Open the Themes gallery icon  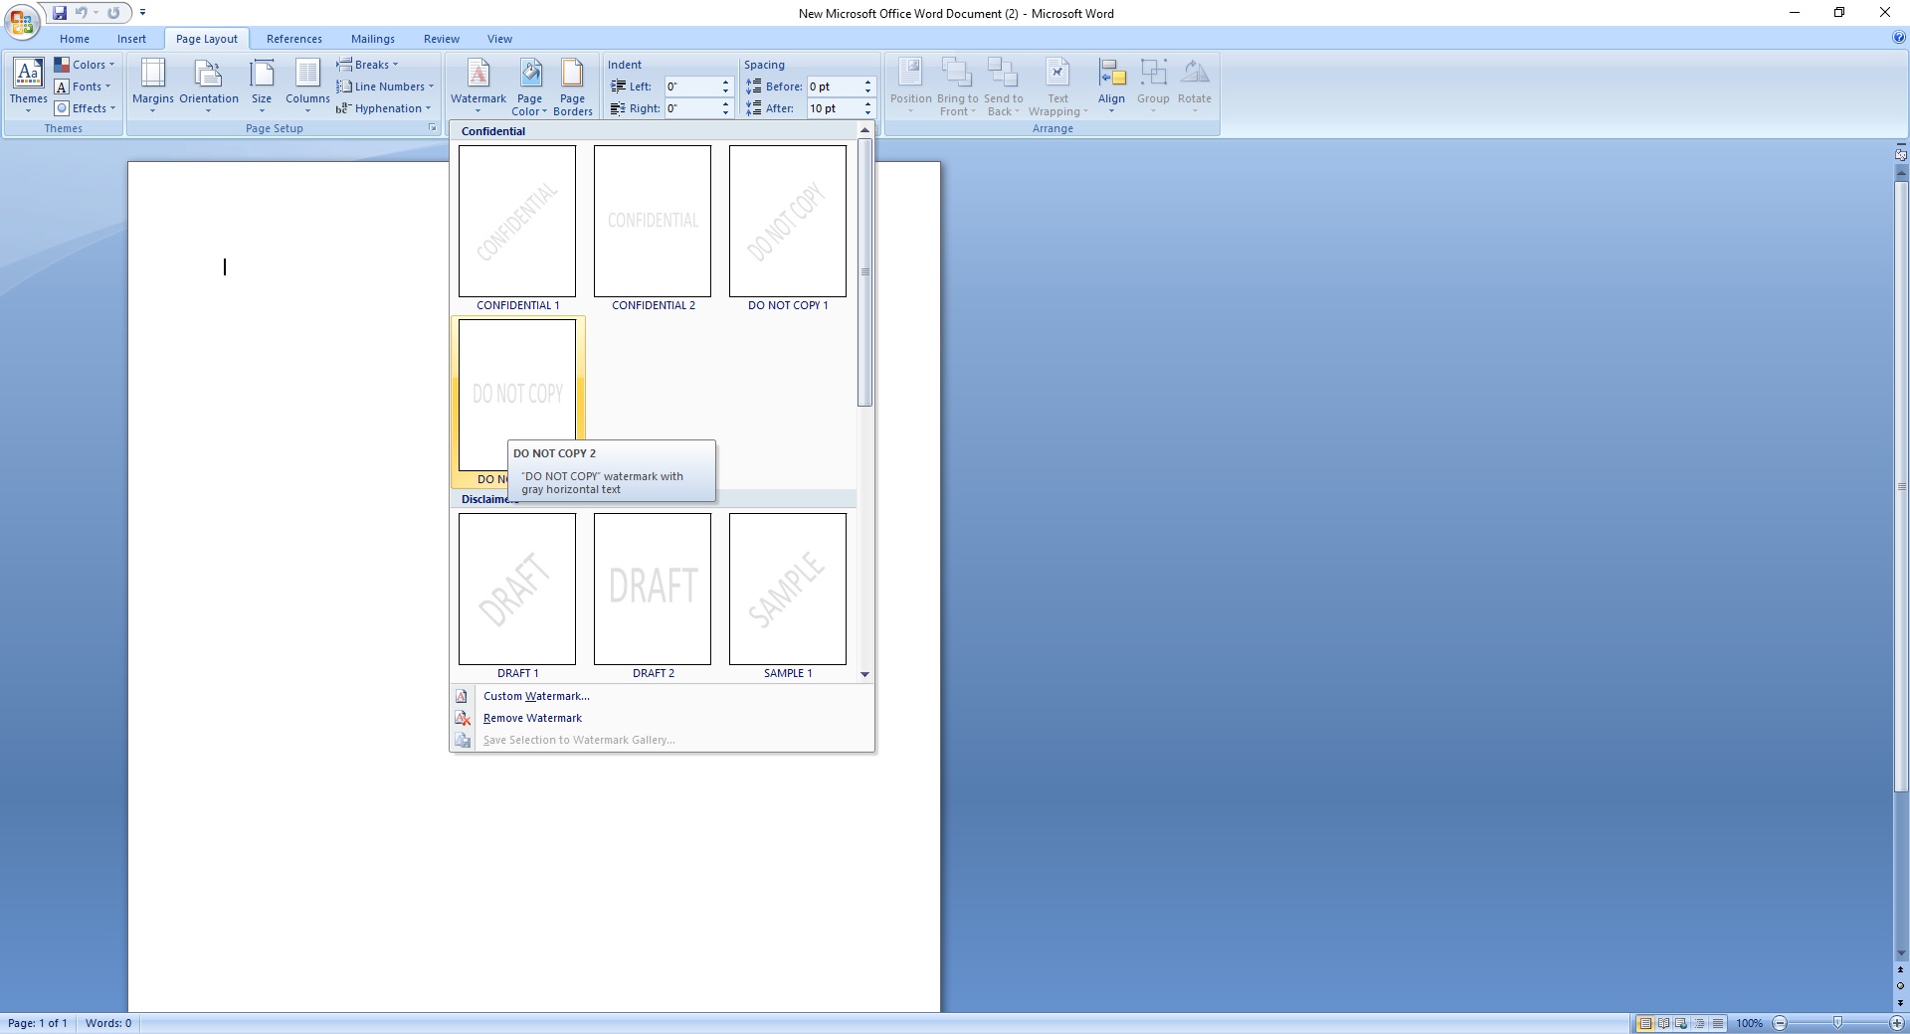pyautogui.click(x=28, y=75)
